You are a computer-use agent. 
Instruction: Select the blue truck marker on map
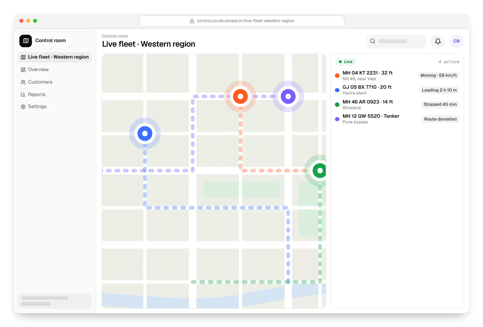click(145, 133)
